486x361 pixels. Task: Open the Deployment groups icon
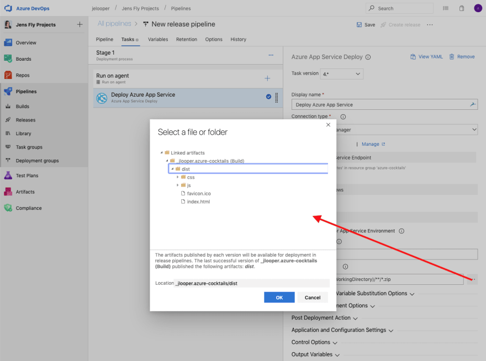tap(8, 161)
